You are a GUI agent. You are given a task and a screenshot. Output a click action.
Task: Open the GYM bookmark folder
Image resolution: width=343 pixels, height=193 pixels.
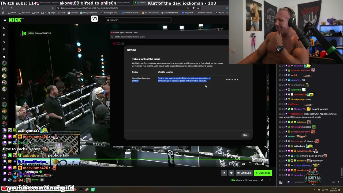[36, 13]
